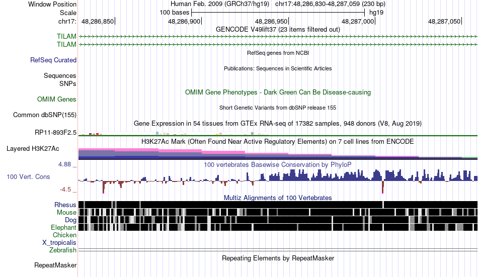The height and width of the screenshot is (277, 478).
Task: Click the SNPs track label
Action: [68, 83]
